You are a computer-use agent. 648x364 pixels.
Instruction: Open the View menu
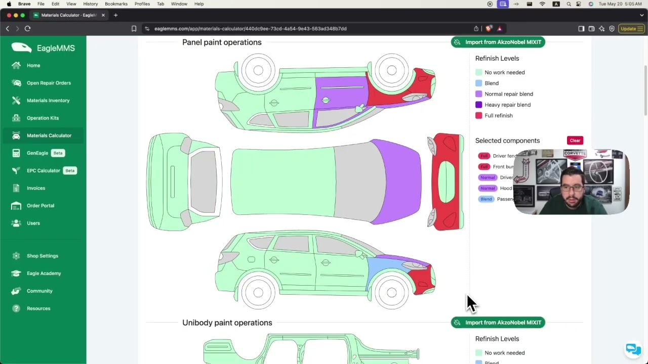(71, 4)
